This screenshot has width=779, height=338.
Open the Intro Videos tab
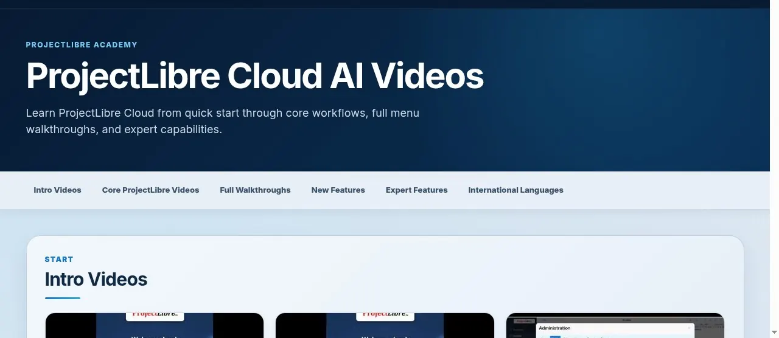pyautogui.click(x=57, y=190)
